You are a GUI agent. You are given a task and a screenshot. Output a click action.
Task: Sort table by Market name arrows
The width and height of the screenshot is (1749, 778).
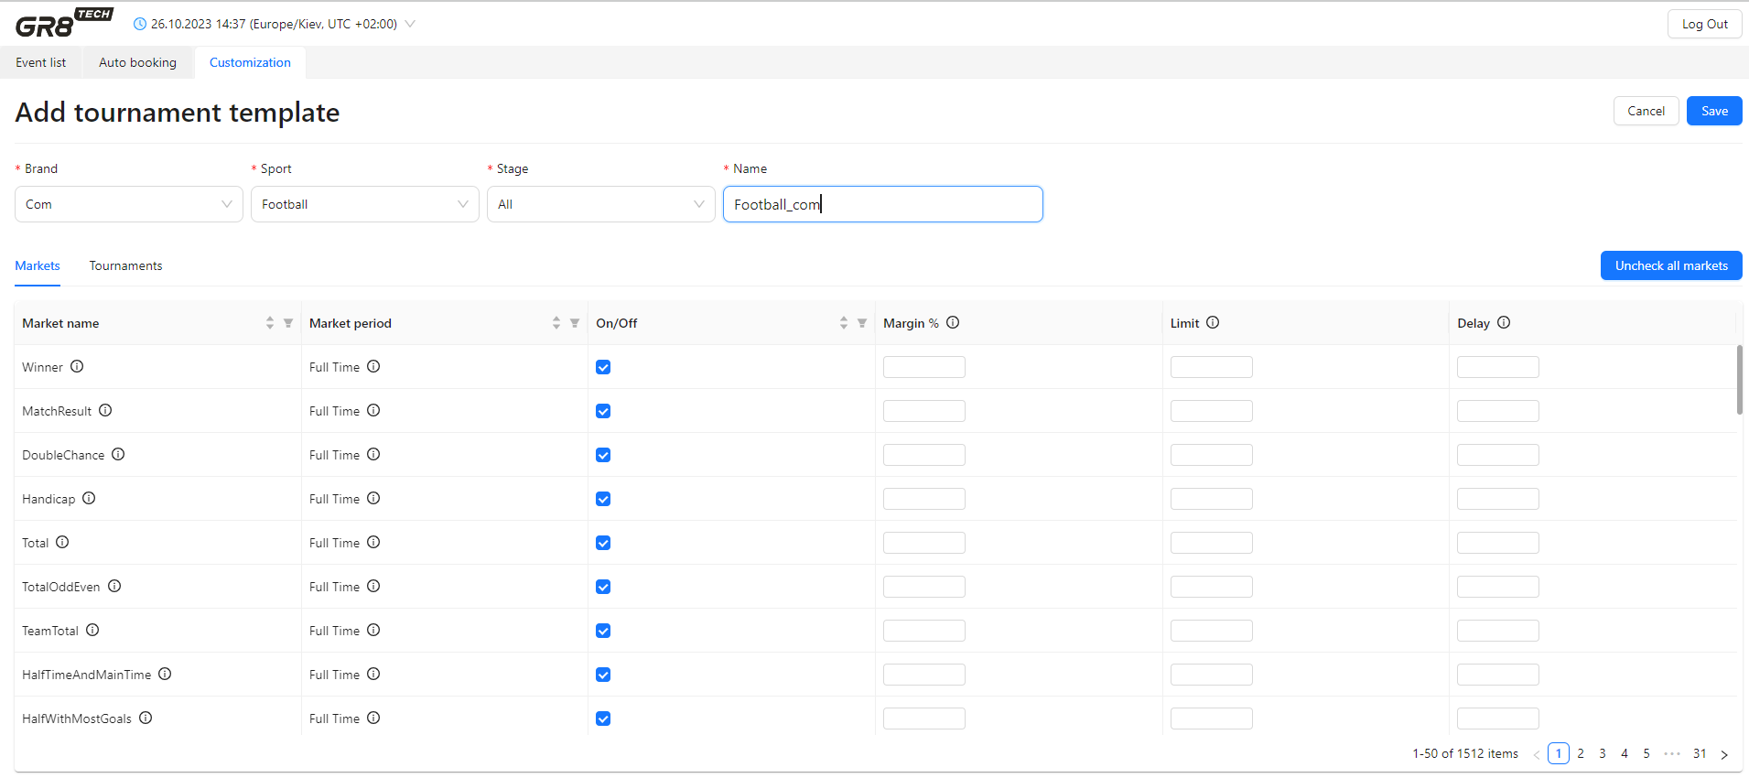[x=270, y=323]
